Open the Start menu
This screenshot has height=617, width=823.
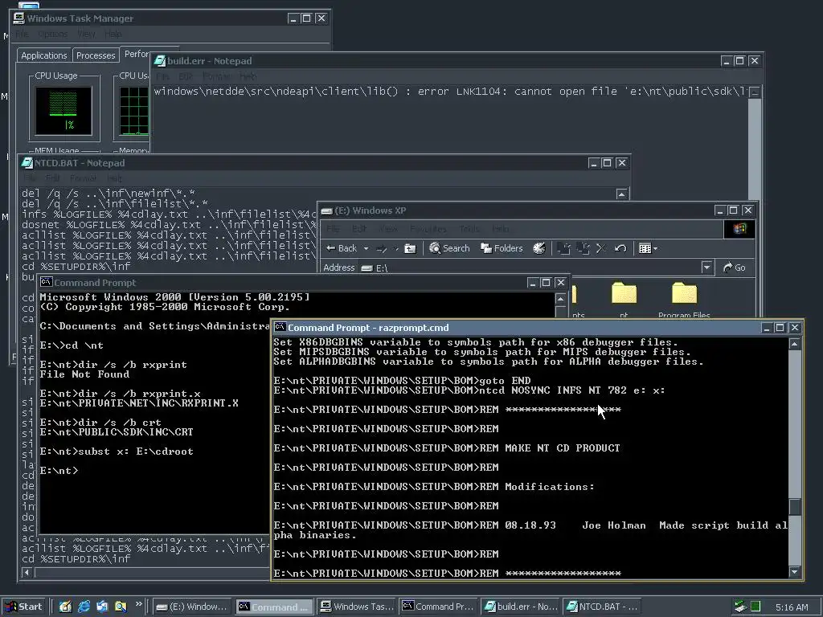coord(23,607)
